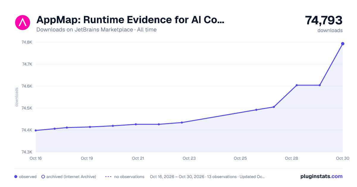Viewport: 357px width, 187px height.
Task: Click the y-axis label '74.3K'
Action: tap(27, 152)
